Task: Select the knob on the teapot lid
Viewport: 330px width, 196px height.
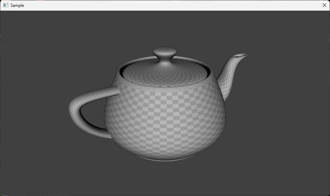Action: tap(165, 53)
